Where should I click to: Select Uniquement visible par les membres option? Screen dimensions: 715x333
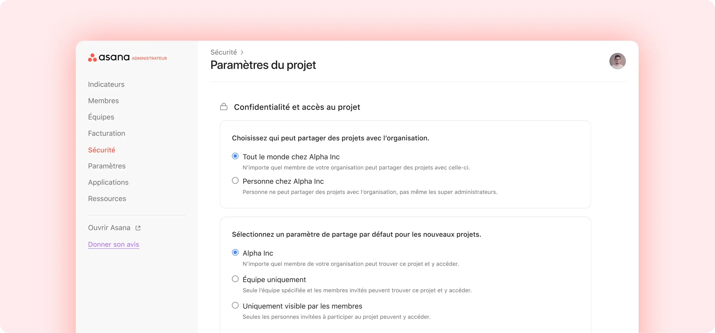235,305
